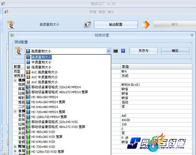This screenshot has height=155, width=196.
Task: Click the orange arrow icon beside the confirm button
Action: pyautogui.click(x=145, y=25)
